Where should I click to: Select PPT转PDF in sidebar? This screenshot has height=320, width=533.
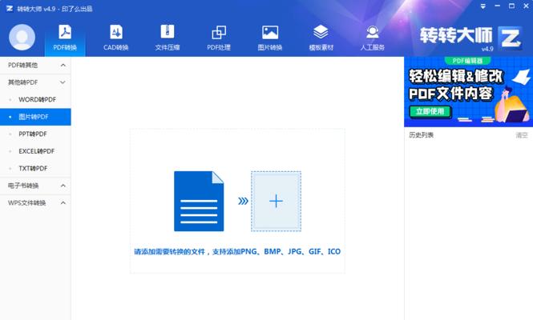tap(35, 134)
